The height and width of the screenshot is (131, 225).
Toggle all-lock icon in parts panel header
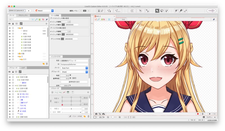coord(13,24)
